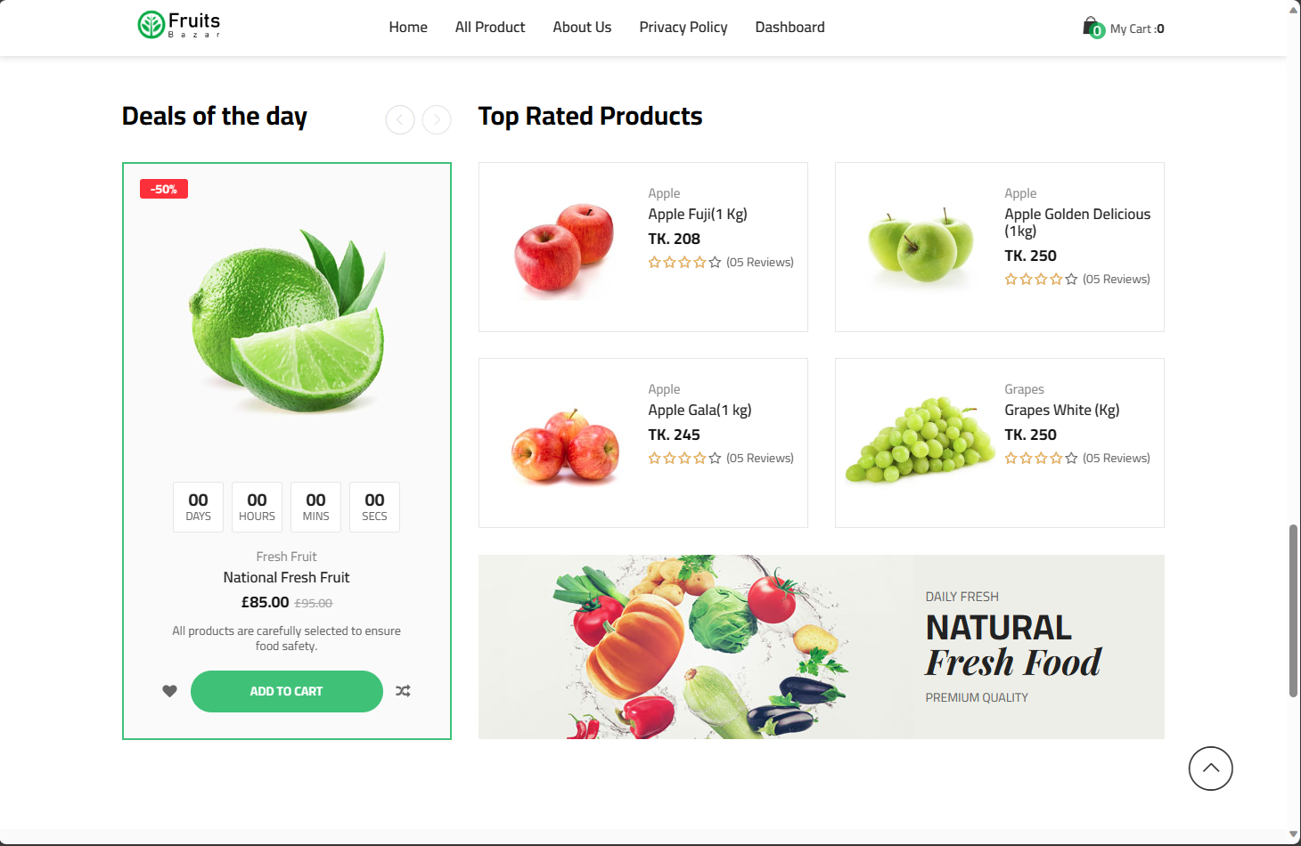Click the page vertical scrollbar thumb

tap(1293, 610)
